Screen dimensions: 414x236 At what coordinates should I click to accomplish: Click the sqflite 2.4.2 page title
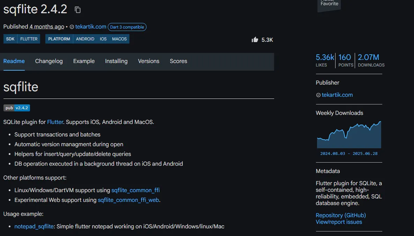point(35,9)
